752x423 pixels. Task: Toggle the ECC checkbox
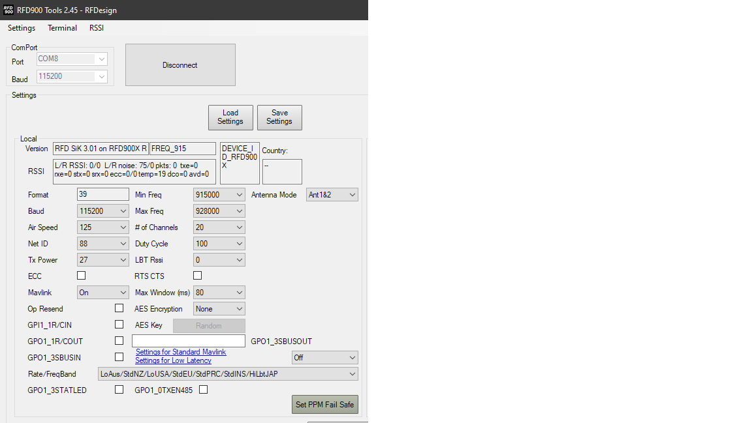[82, 276]
